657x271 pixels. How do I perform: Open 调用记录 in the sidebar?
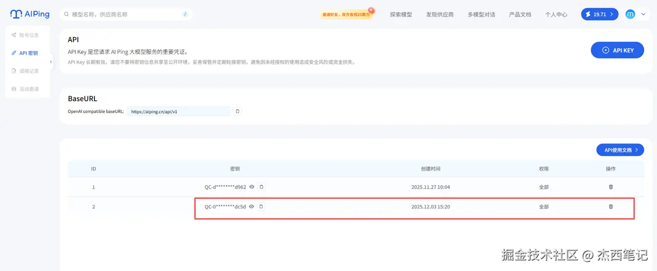(x=25, y=71)
